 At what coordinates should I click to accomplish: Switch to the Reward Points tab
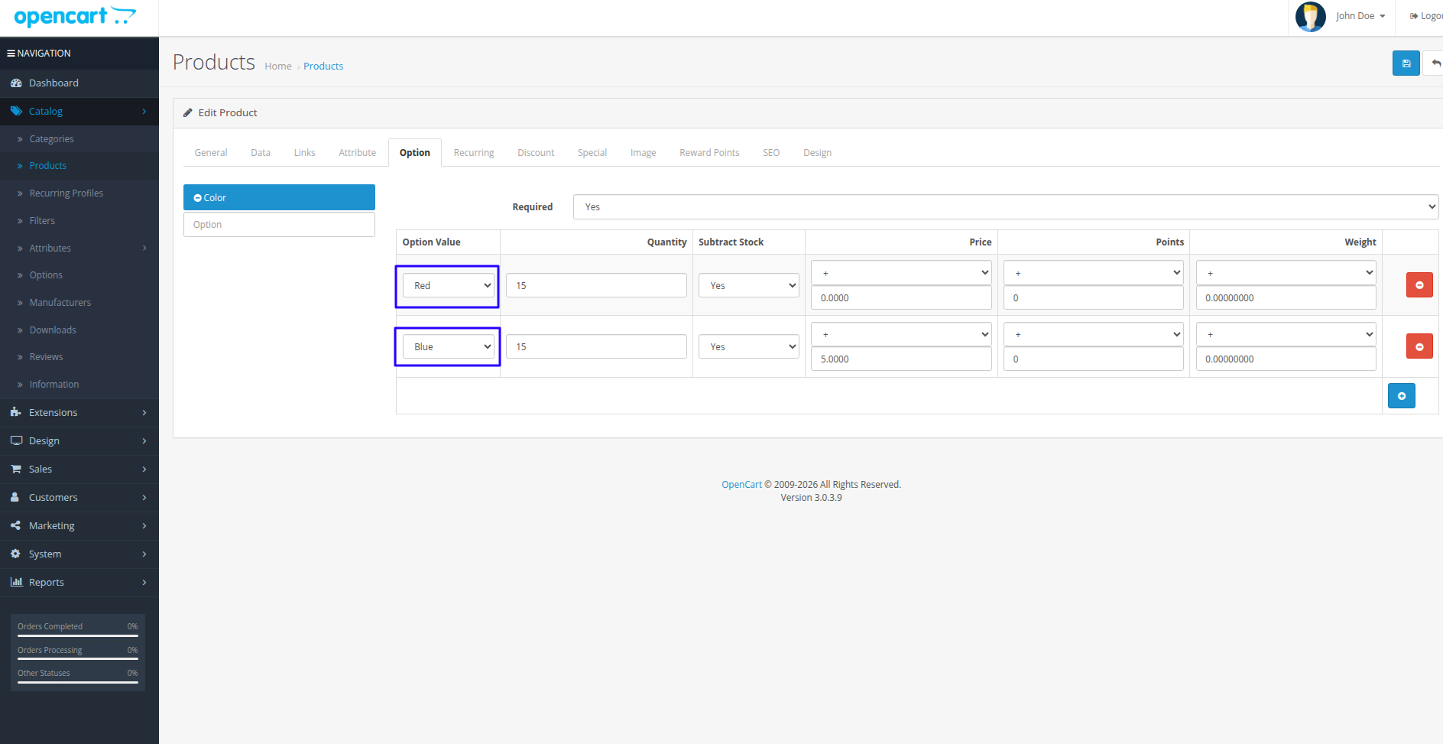709,153
